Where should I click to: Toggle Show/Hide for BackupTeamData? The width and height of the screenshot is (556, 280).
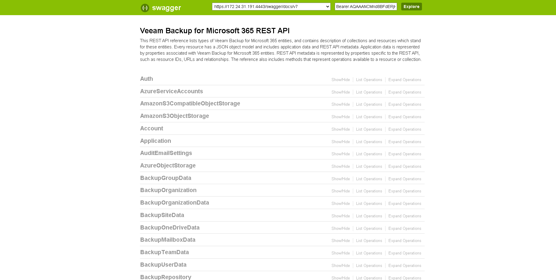coord(340,253)
